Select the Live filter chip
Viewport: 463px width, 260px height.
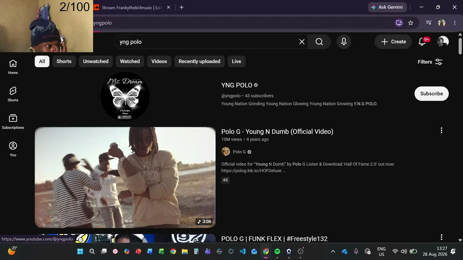point(237,61)
